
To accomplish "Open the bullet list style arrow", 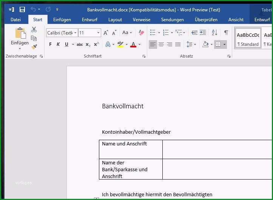I will click(x=159, y=33).
